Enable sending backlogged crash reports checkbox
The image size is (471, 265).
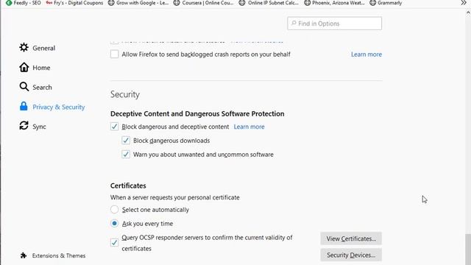click(x=115, y=54)
